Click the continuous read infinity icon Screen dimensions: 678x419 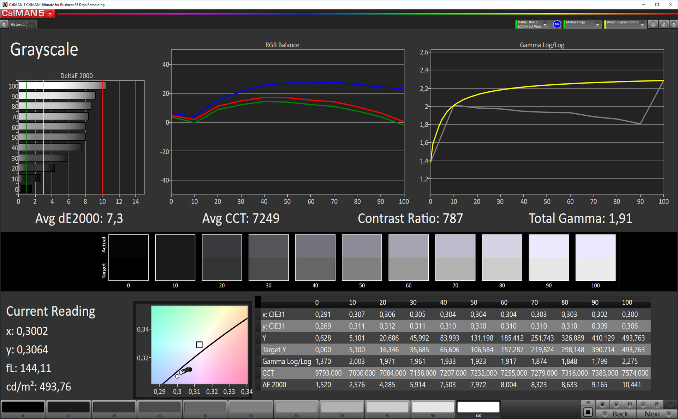[643, 404]
